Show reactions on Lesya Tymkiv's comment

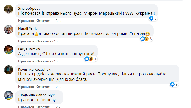[x=91, y=59]
